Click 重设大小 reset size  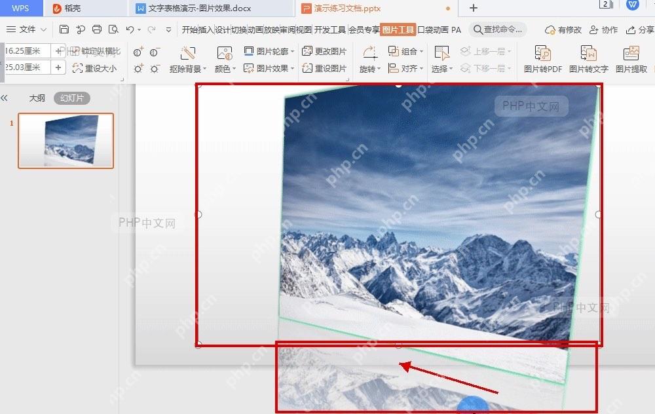point(94,68)
